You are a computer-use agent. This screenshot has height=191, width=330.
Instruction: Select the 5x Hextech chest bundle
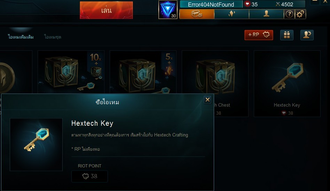tap(143, 72)
